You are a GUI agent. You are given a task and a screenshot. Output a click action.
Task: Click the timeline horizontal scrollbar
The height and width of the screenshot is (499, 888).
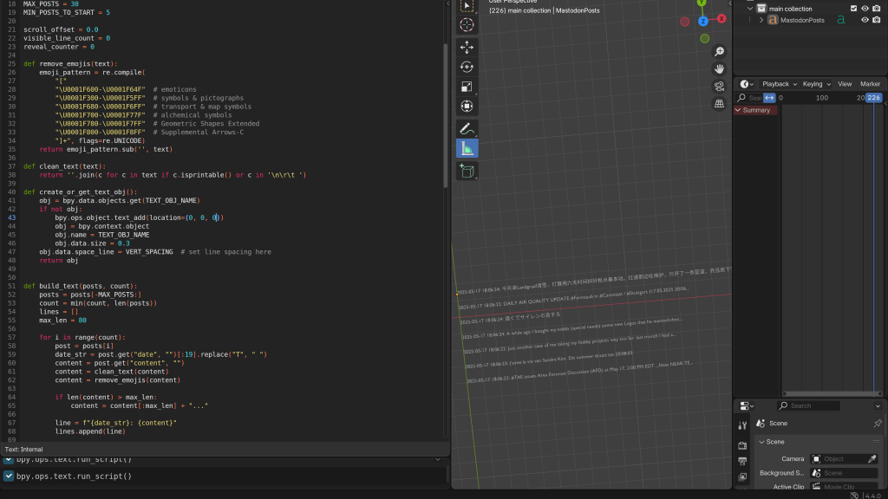click(832, 394)
